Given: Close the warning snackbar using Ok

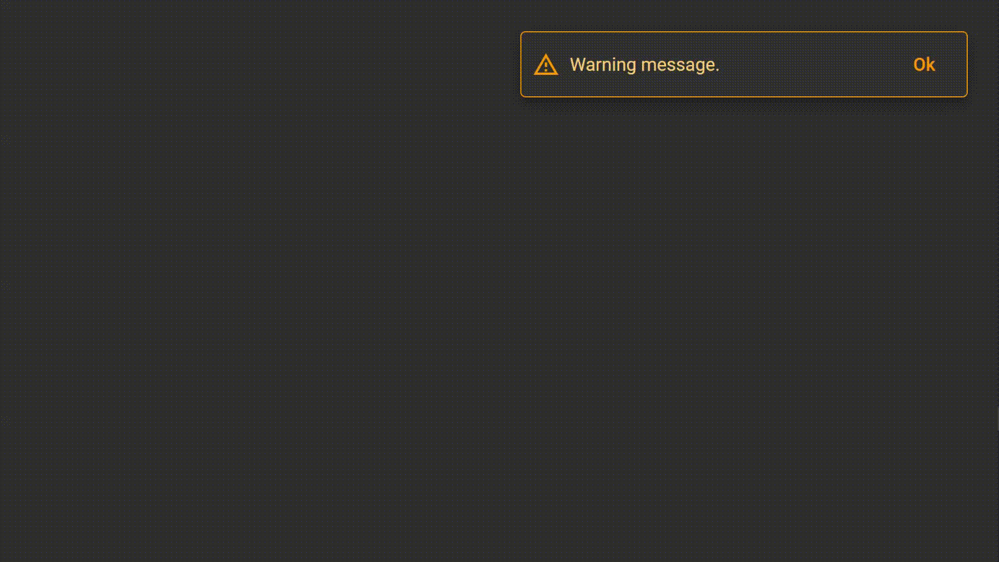Looking at the screenshot, I should pos(924,64).
